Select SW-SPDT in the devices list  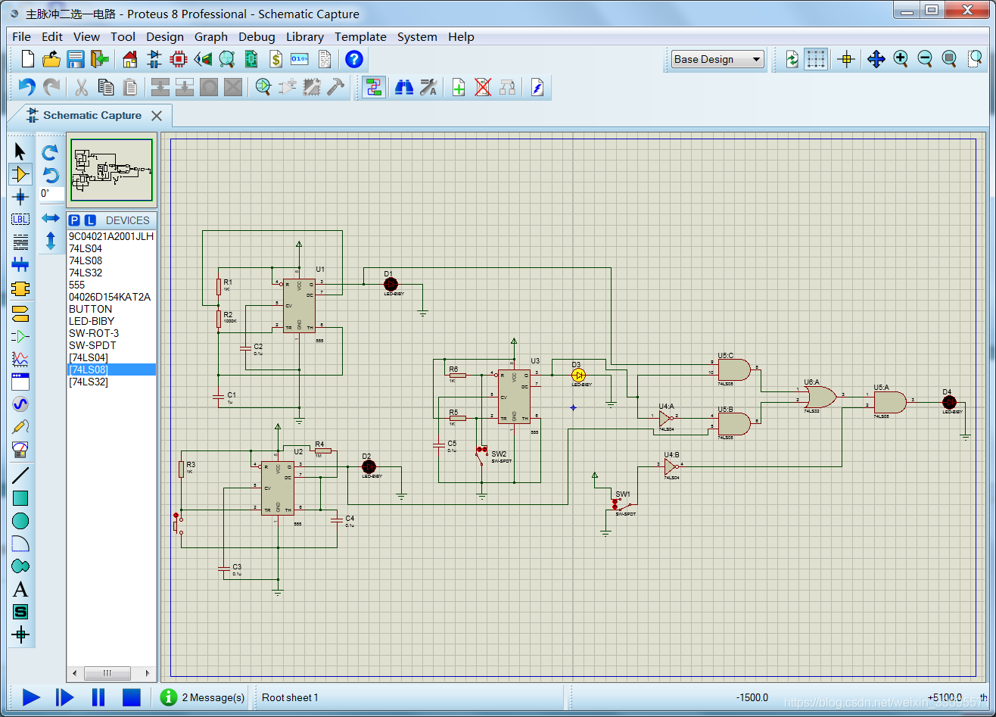tap(111, 345)
